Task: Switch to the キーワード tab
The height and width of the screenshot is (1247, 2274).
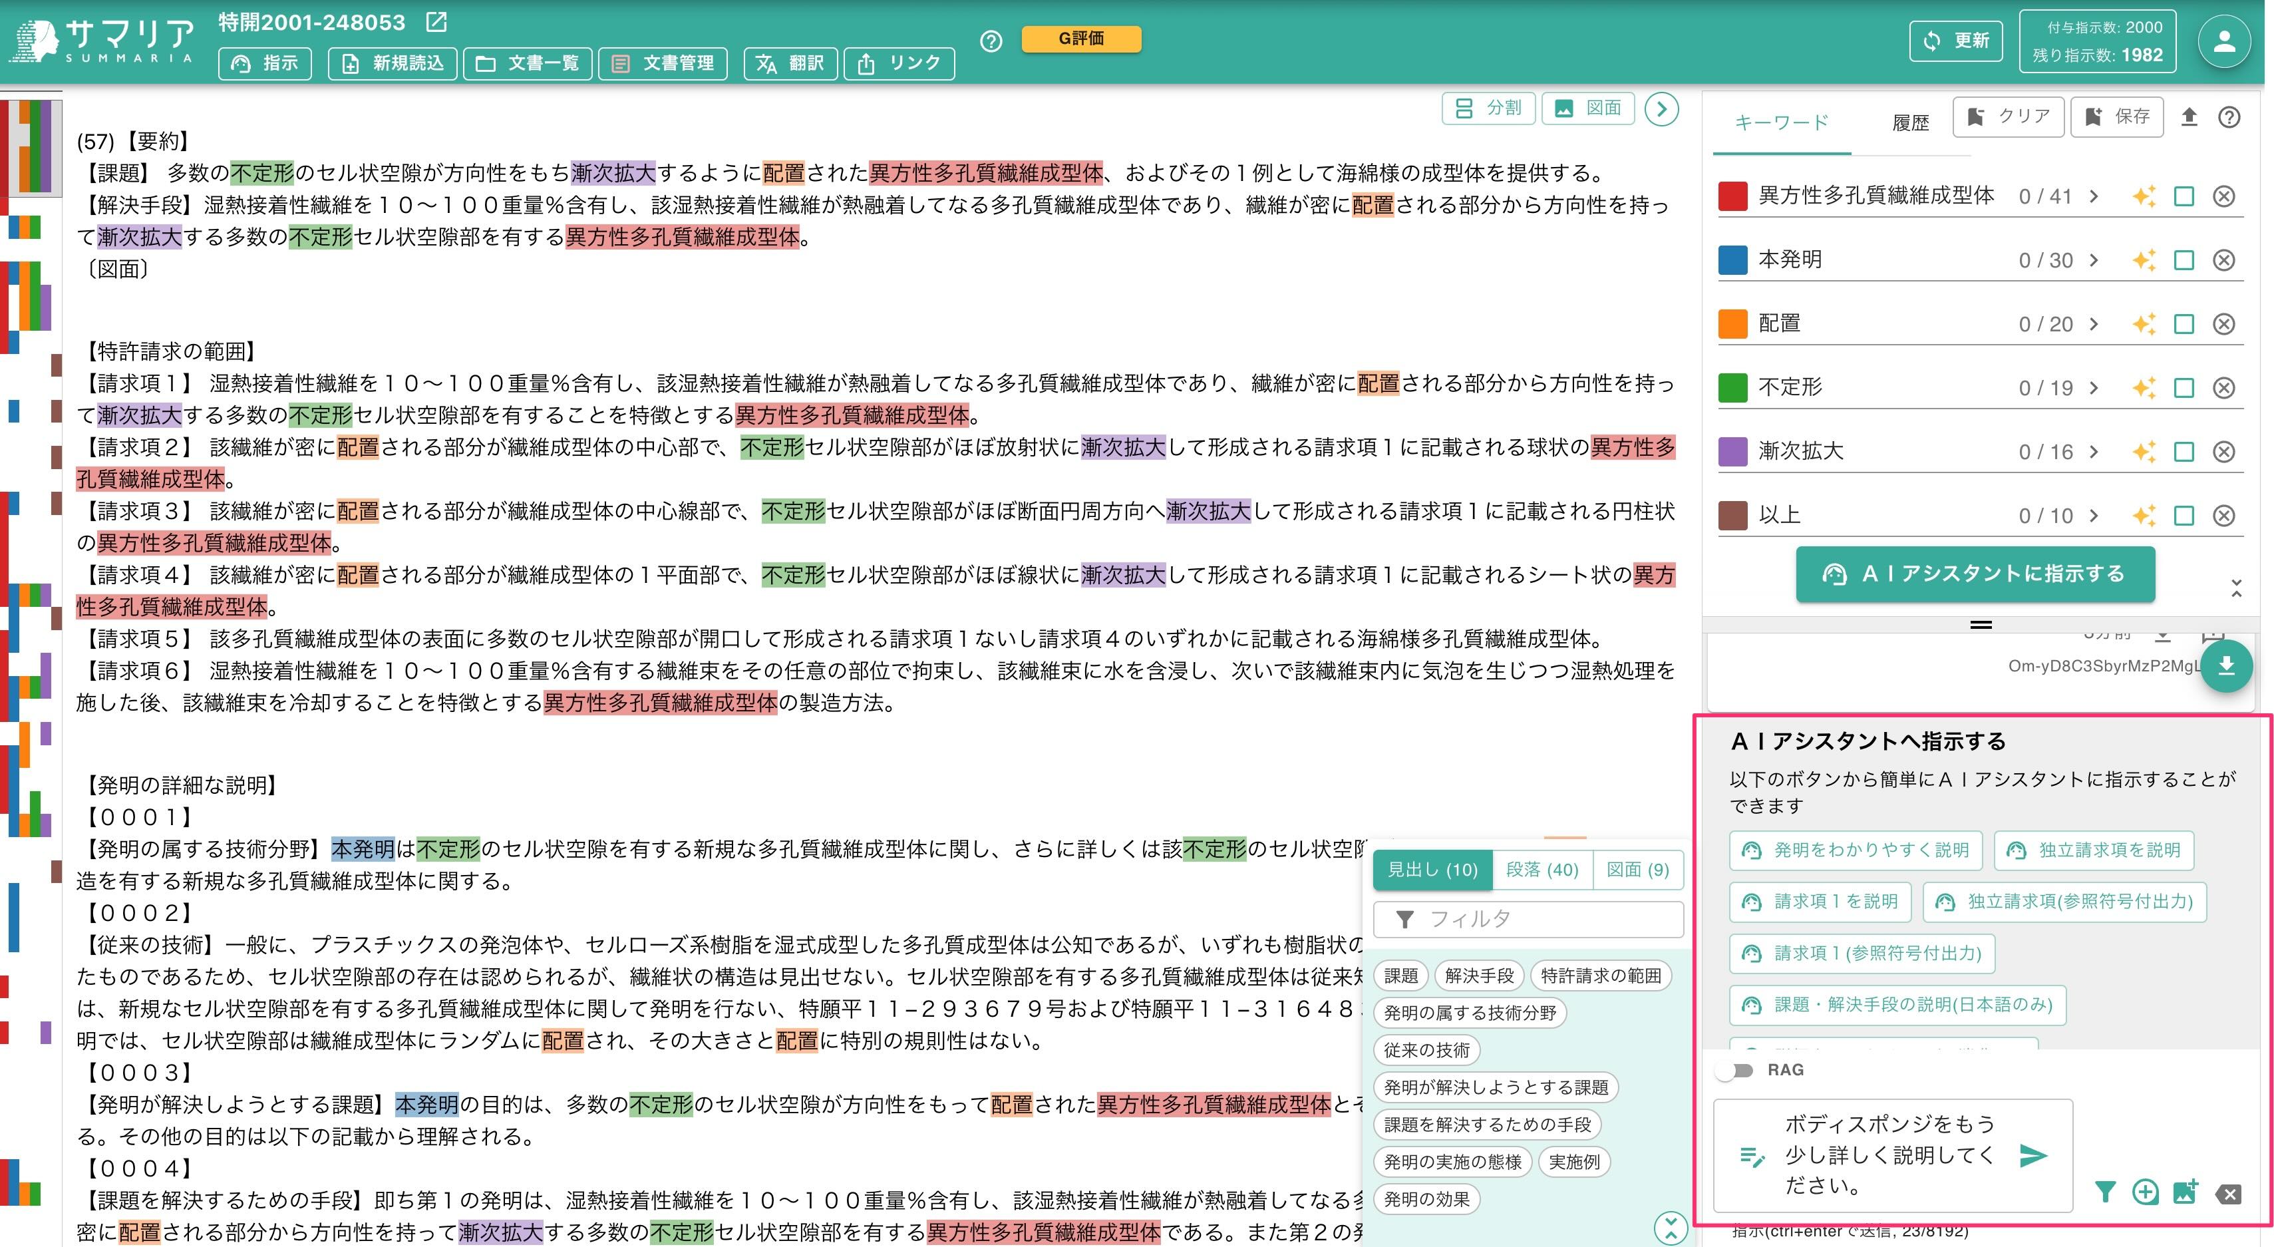Action: pos(1782,122)
